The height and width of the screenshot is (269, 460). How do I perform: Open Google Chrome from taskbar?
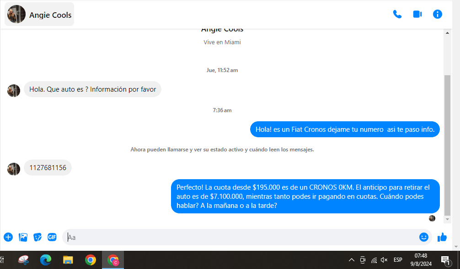coord(91,259)
